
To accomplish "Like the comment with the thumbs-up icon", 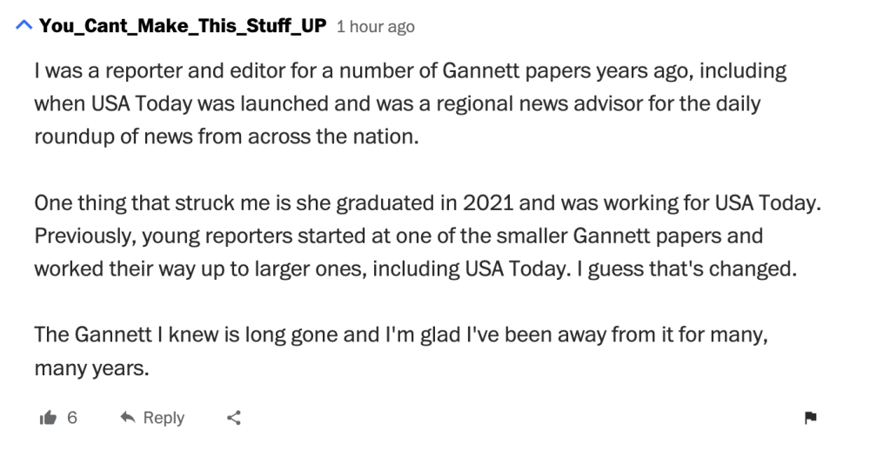I will pyautogui.click(x=48, y=417).
